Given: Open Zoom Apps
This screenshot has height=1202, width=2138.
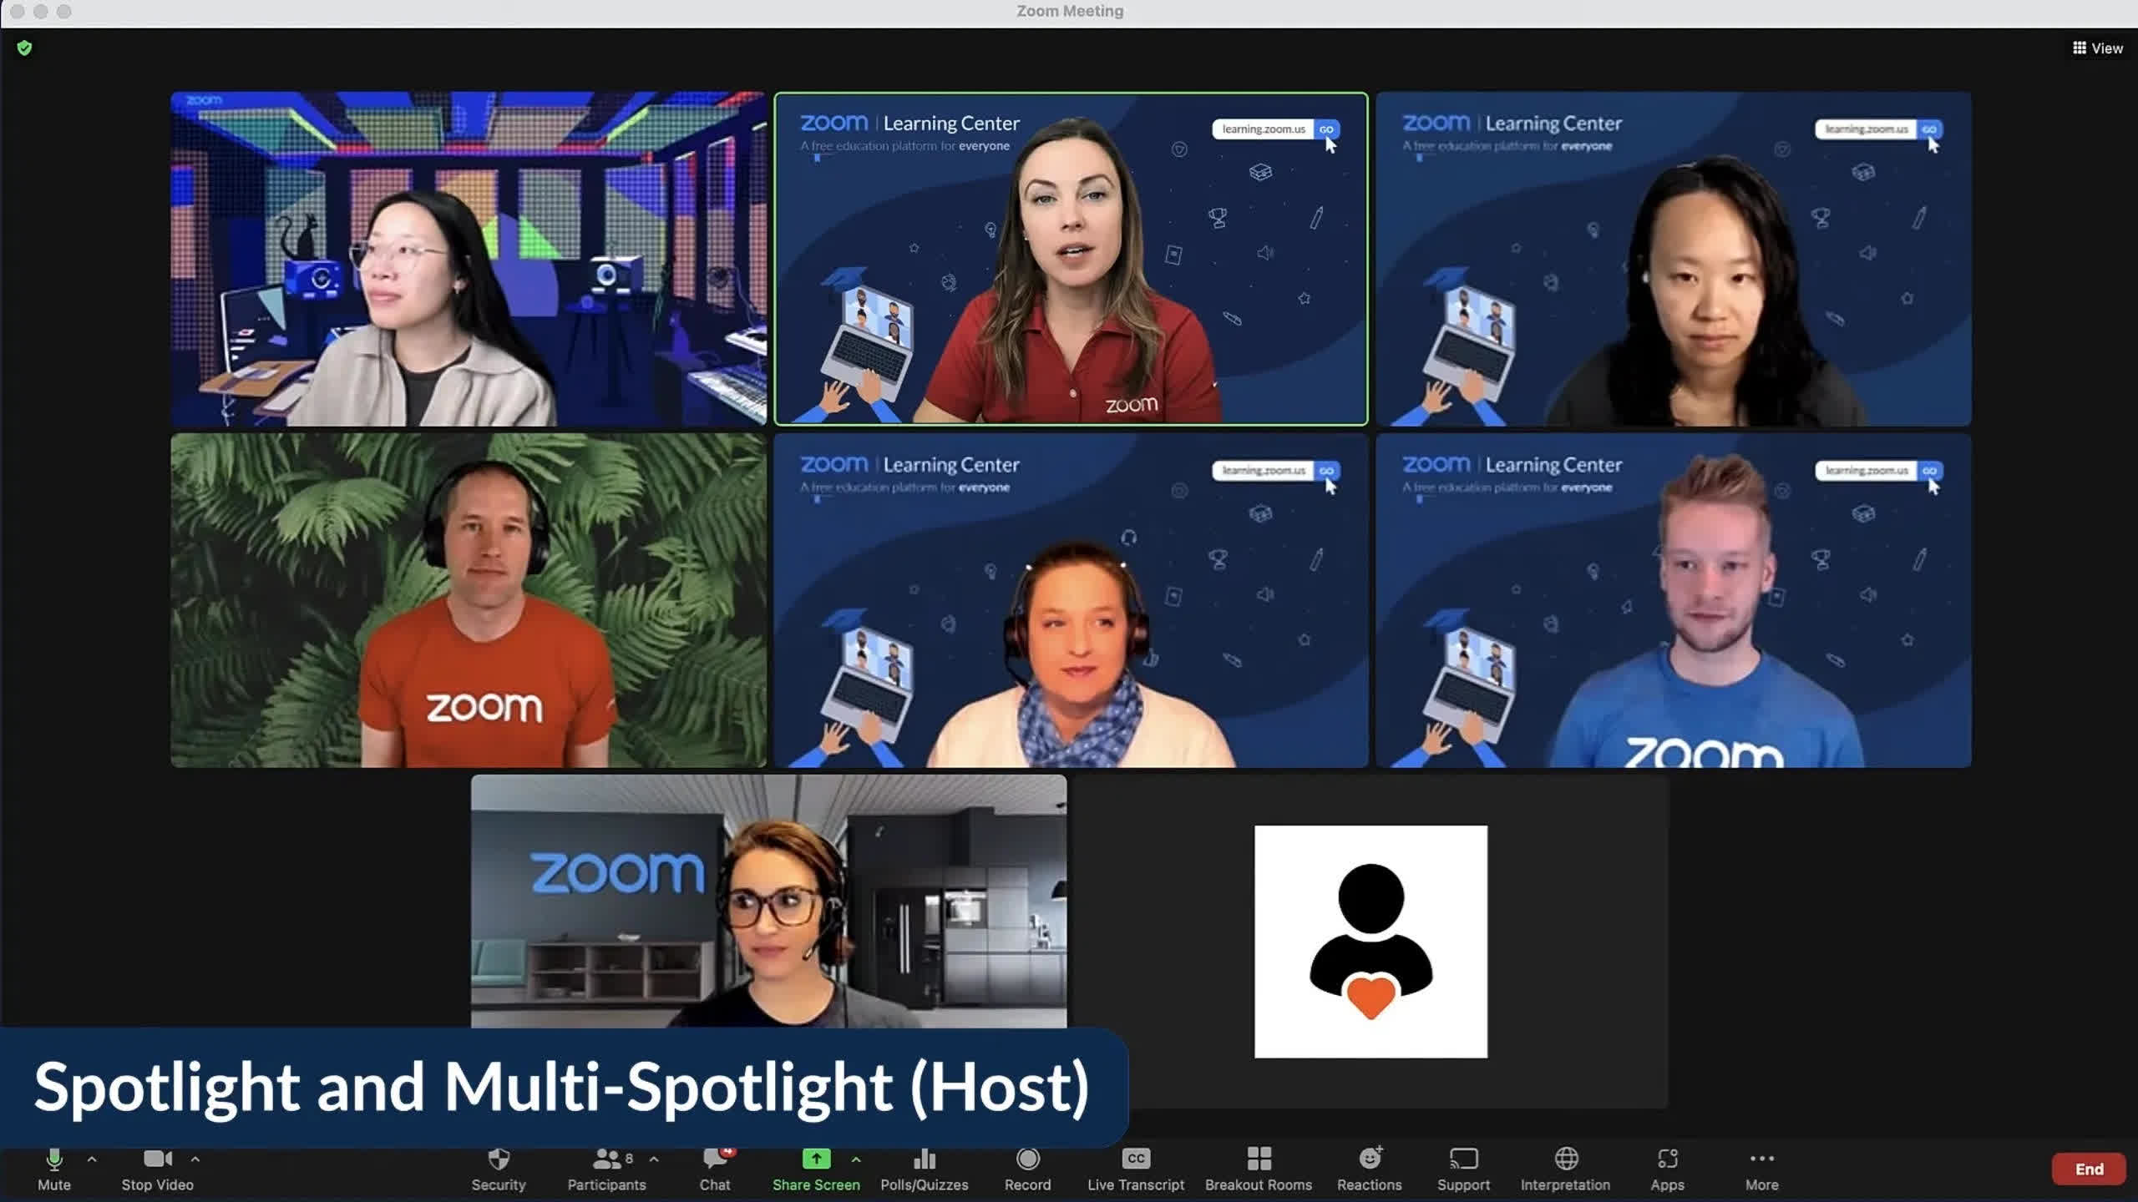Looking at the screenshot, I should point(1668,1169).
